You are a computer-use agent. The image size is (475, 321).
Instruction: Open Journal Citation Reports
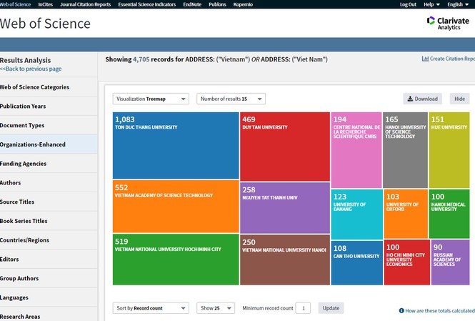(x=86, y=4)
